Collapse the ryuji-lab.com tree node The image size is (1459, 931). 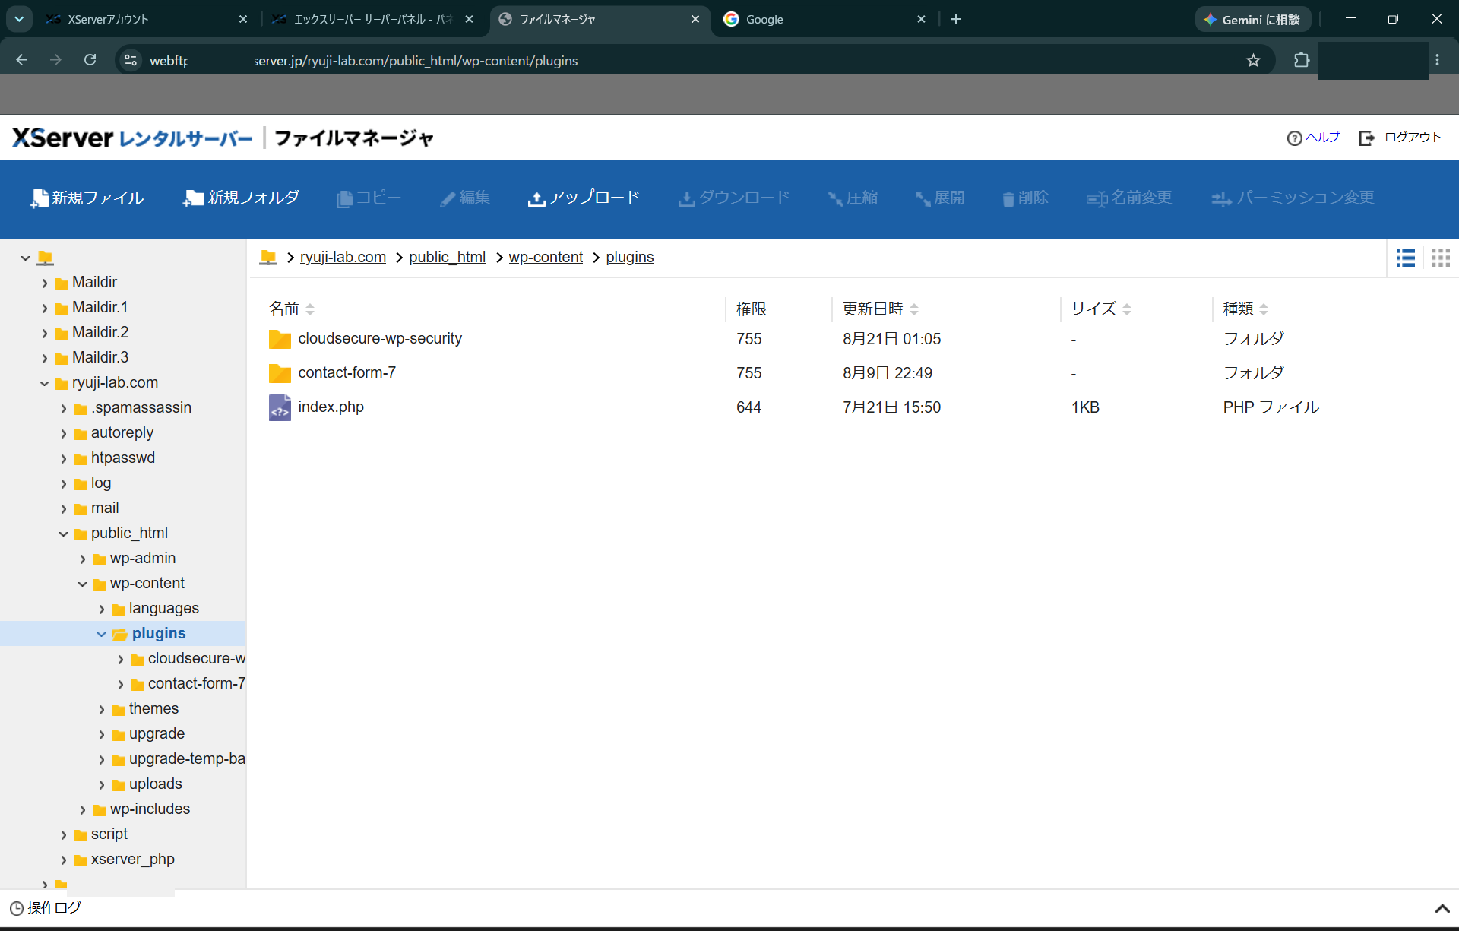point(44,383)
